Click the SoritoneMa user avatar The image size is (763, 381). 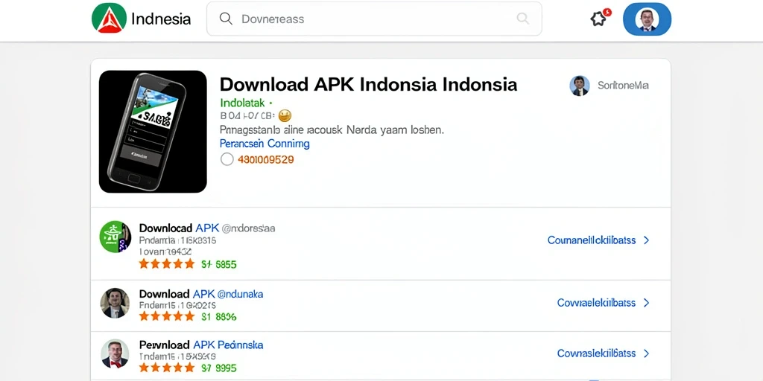click(x=580, y=86)
